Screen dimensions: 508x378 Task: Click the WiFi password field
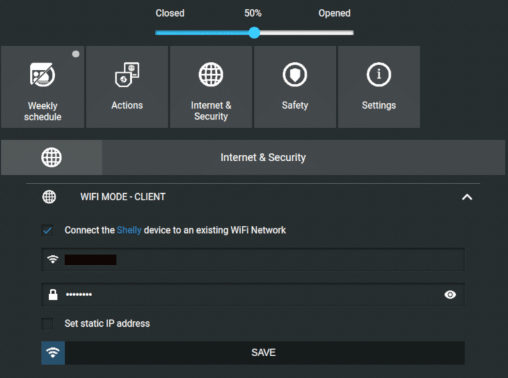coord(253,294)
